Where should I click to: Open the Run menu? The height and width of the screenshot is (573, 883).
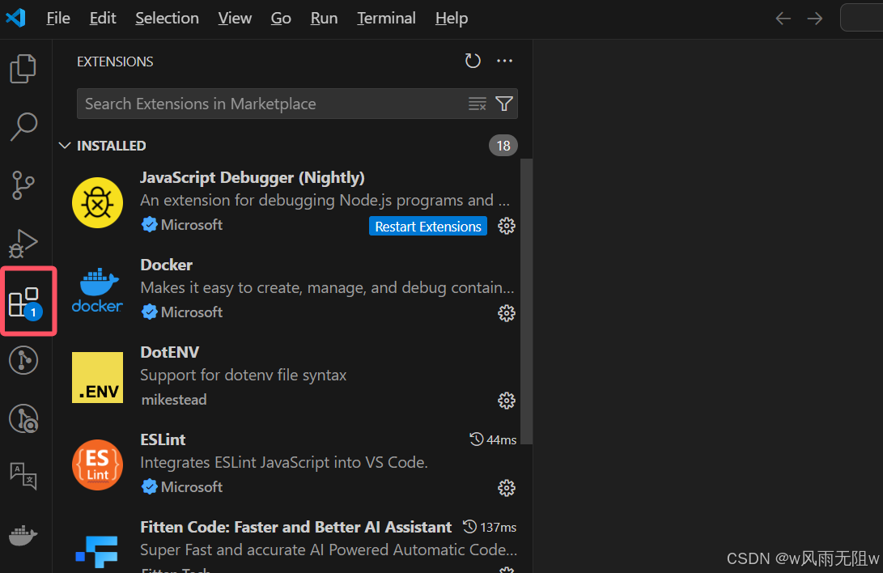pyautogui.click(x=324, y=18)
